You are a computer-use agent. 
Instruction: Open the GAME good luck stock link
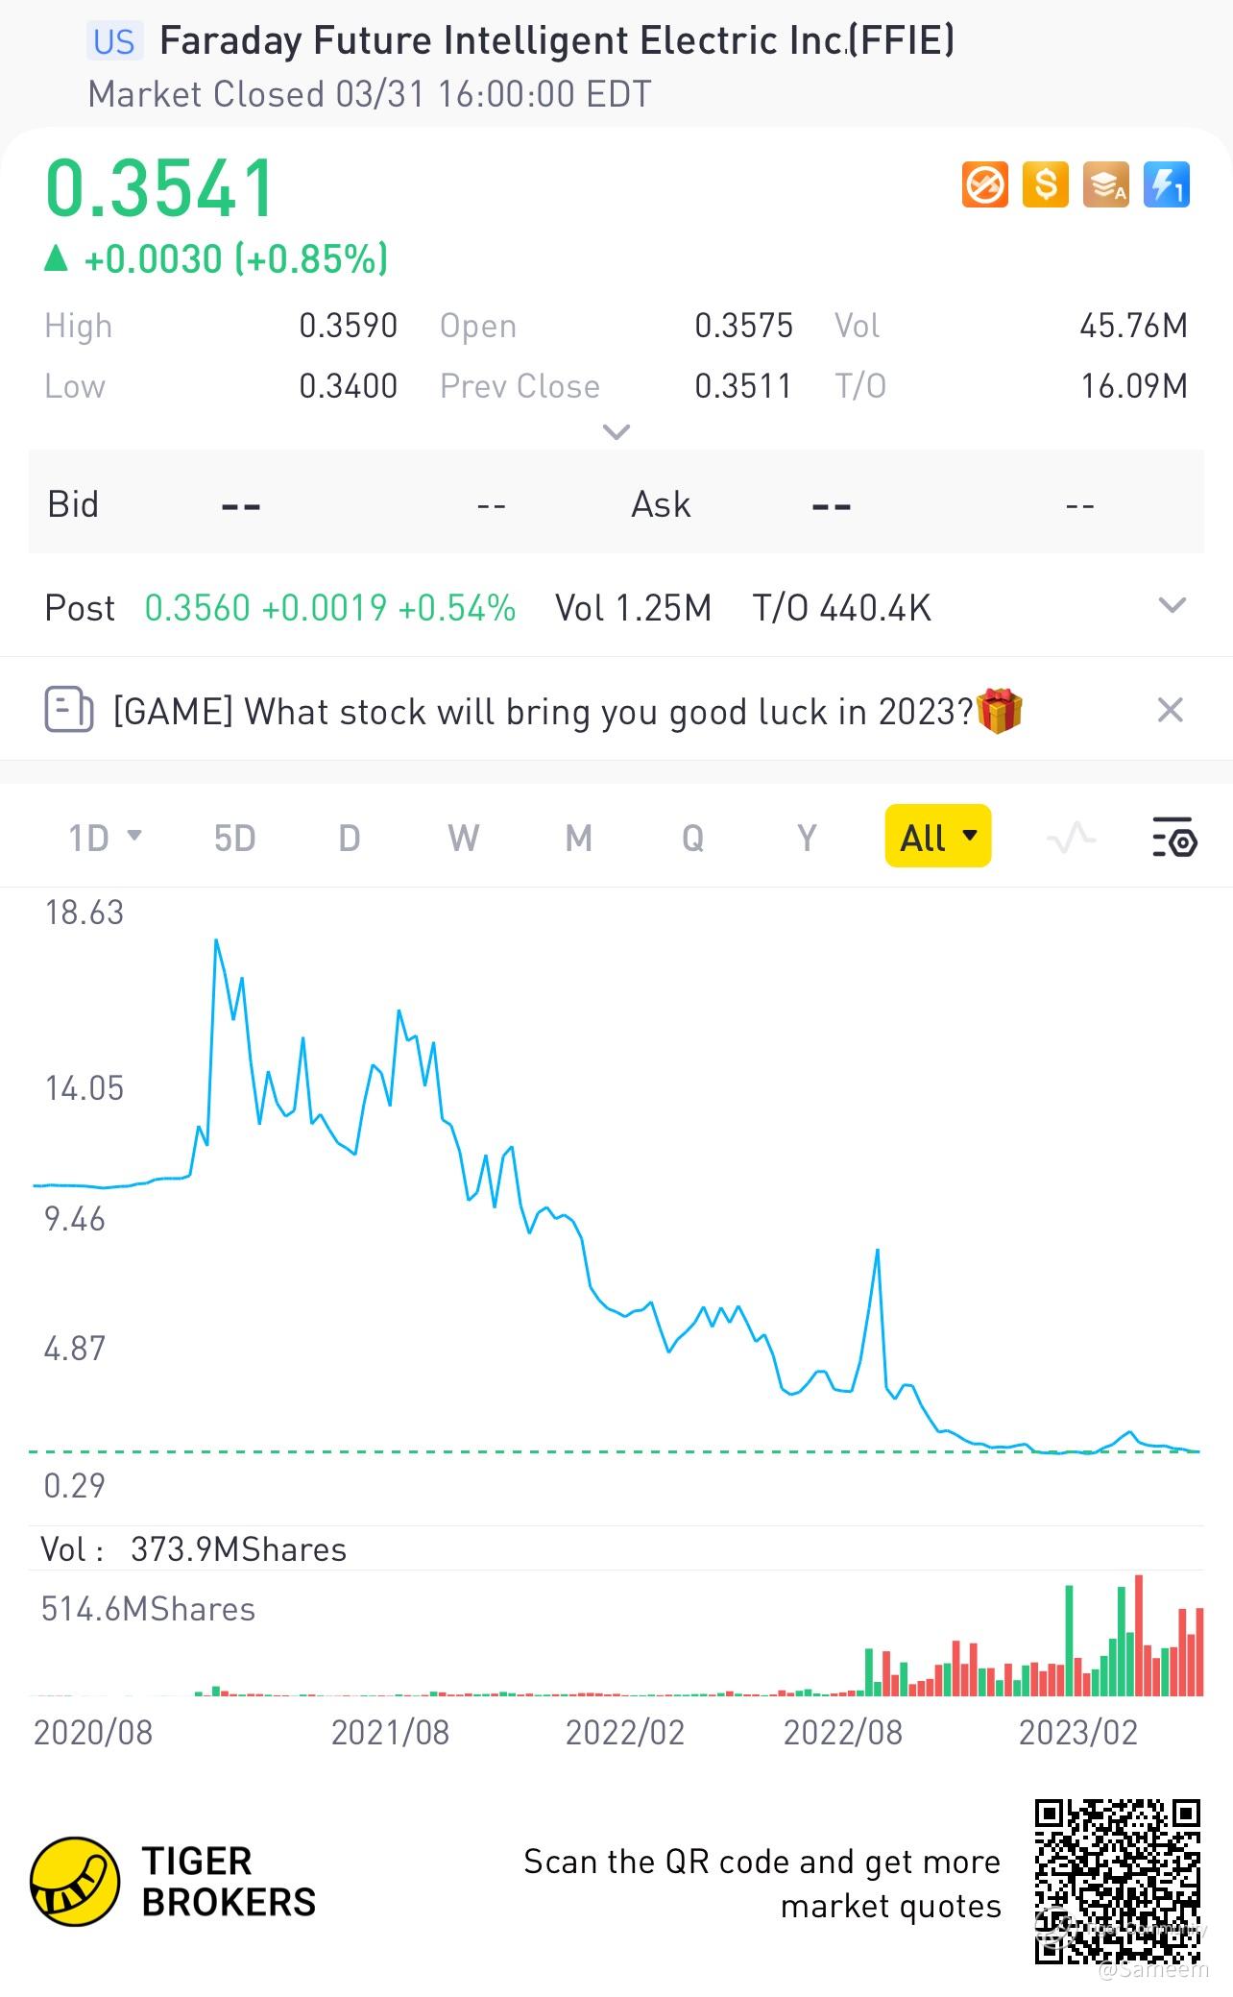(544, 712)
